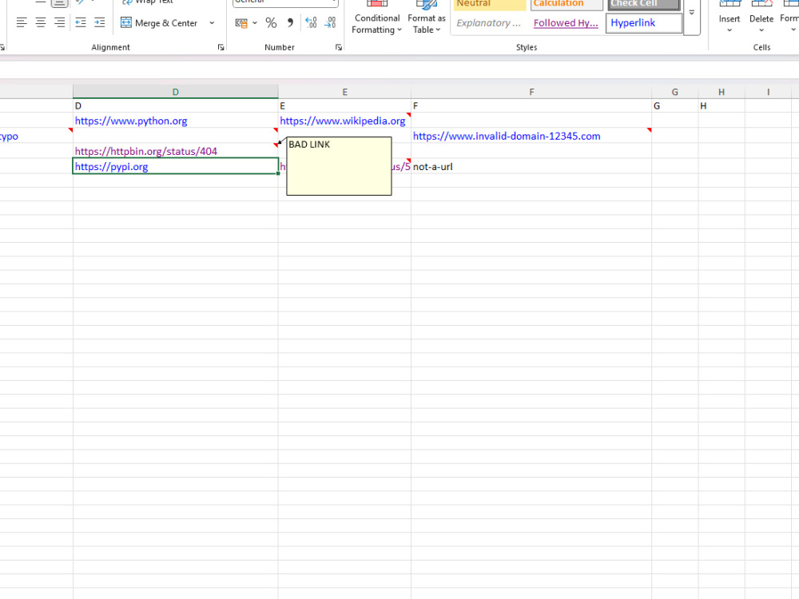
Task: Open the https://www.python.org link
Action: (131, 121)
